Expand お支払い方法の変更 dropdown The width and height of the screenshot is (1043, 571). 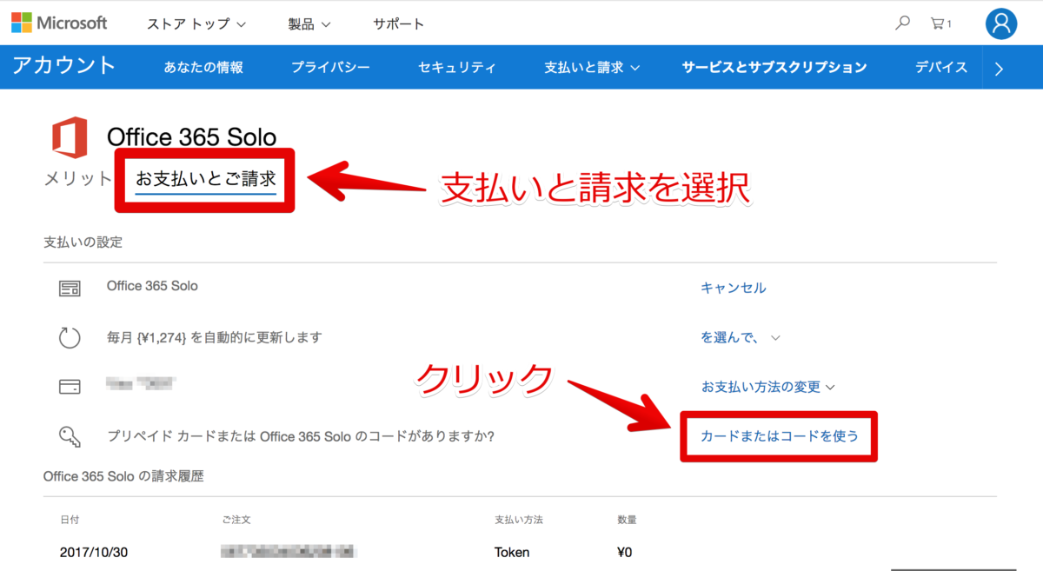coord(768,387)
